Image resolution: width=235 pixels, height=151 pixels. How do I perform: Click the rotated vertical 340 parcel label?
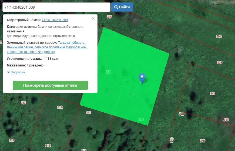tap(172, 140)
